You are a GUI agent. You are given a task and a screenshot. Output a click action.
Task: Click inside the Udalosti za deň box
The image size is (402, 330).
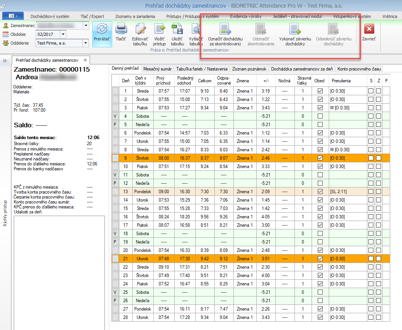pos(59,272)
